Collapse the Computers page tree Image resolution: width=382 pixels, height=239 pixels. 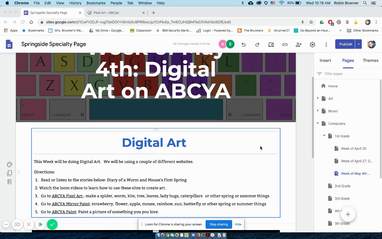(318, 123)
